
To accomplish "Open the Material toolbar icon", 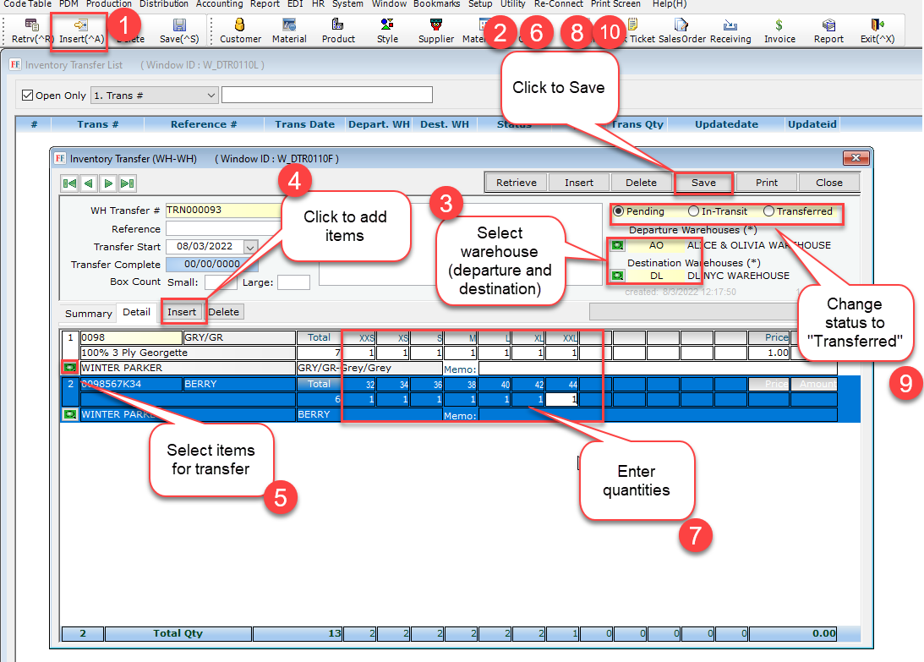I will pos(289,27).
